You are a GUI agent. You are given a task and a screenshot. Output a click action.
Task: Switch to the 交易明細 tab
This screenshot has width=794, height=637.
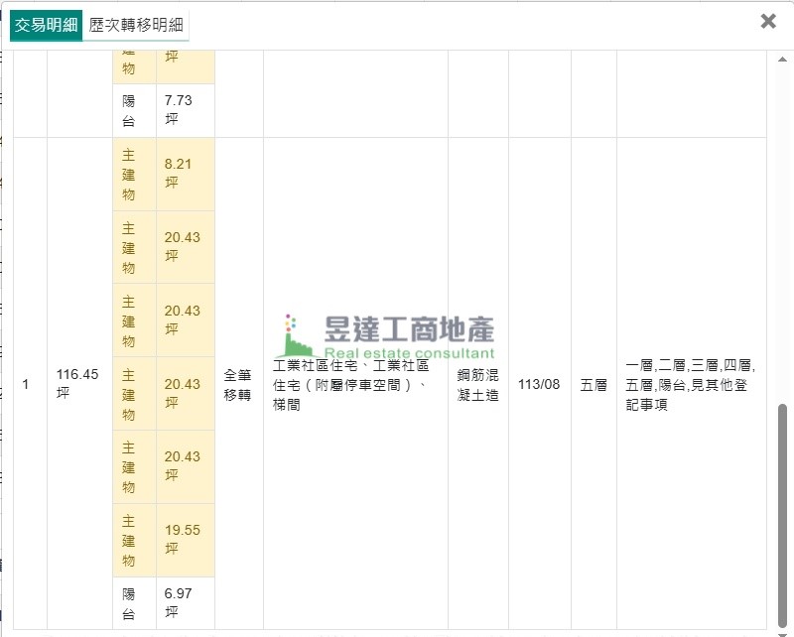point(46,26)
